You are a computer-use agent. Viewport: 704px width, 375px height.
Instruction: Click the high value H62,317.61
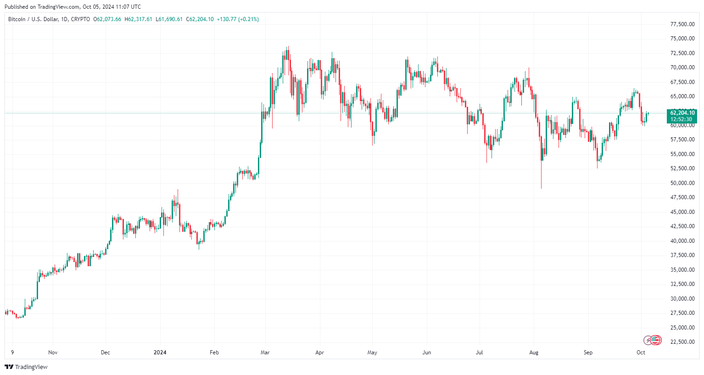[x=139, y=19]
